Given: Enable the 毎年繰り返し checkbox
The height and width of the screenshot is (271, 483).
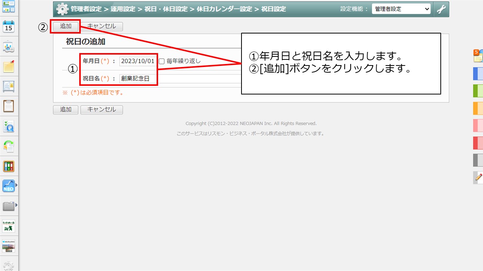Looking at the screenshot, I should [x=161, y=61].
